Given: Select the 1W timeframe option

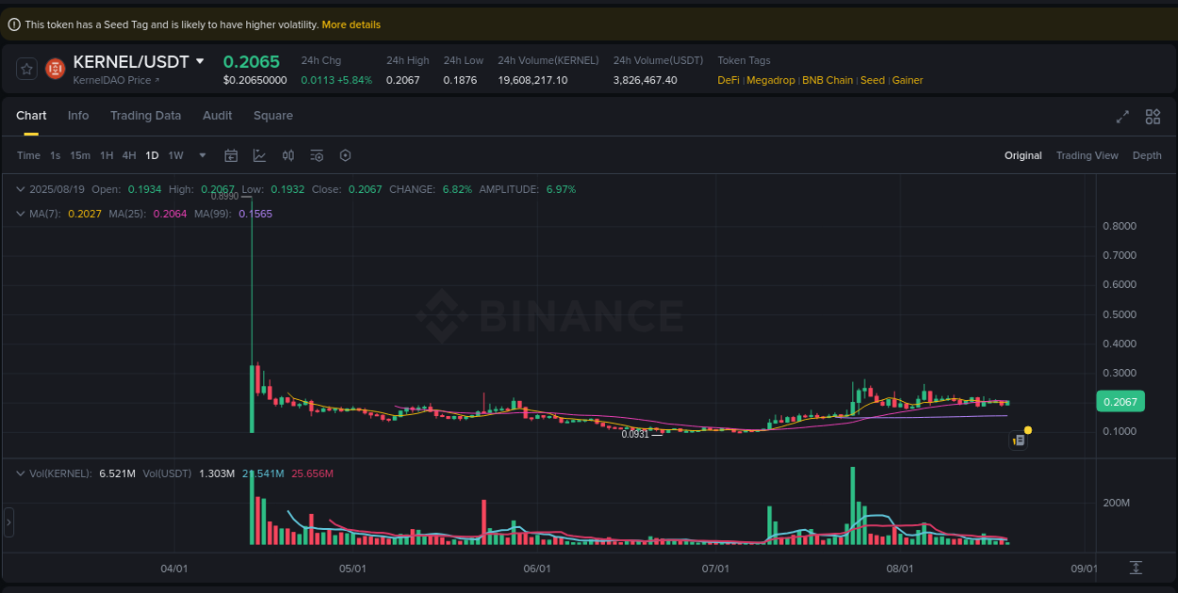Looking at the screenshot, I should [x=175, y=155].
